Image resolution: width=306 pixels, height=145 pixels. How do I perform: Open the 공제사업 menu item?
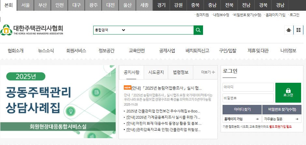click(167, 51)
